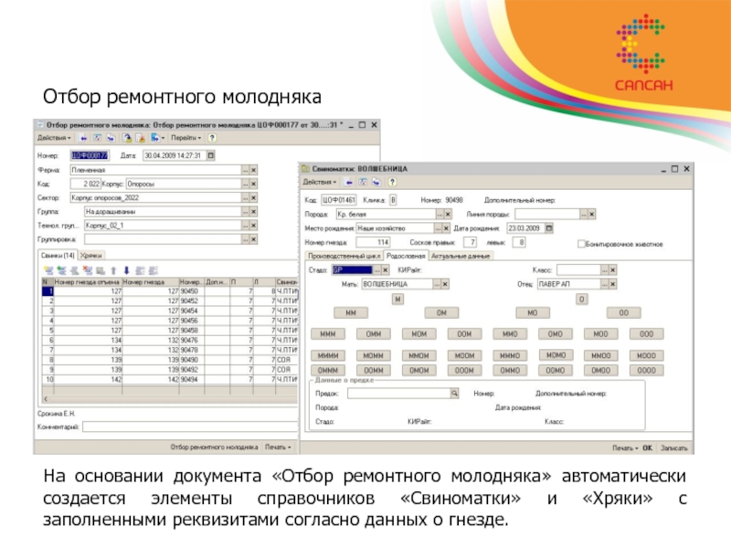This screenshot has width=731, height=548.
Task: Select table cell with number 90450
Action: [192, 291]
